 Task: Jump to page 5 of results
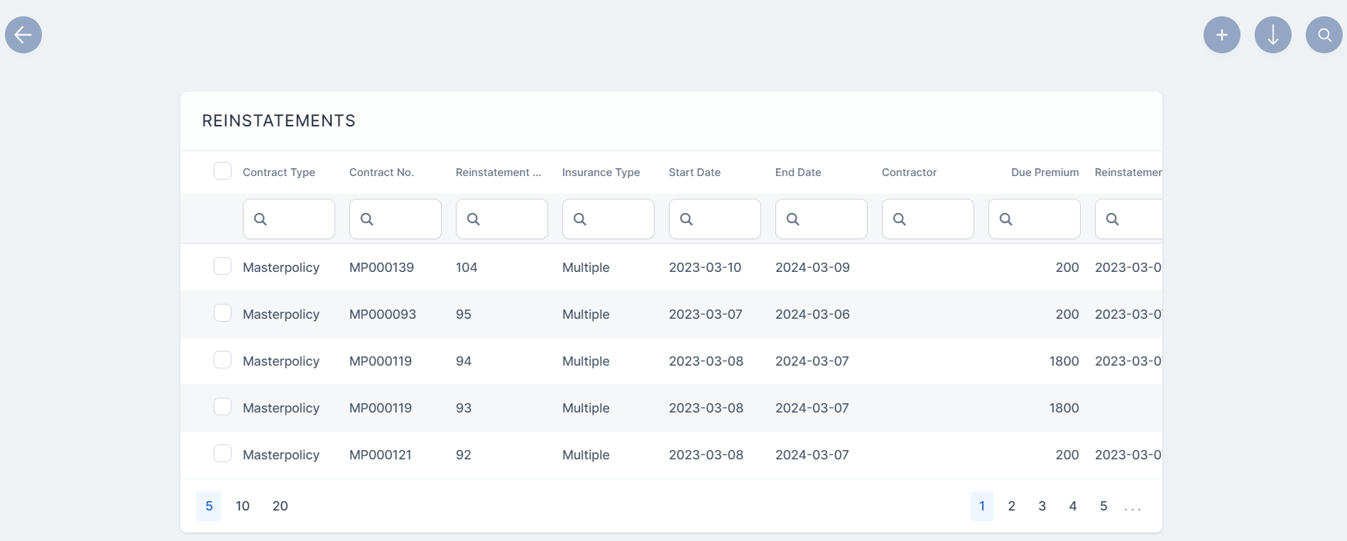tap(1103, 506)
